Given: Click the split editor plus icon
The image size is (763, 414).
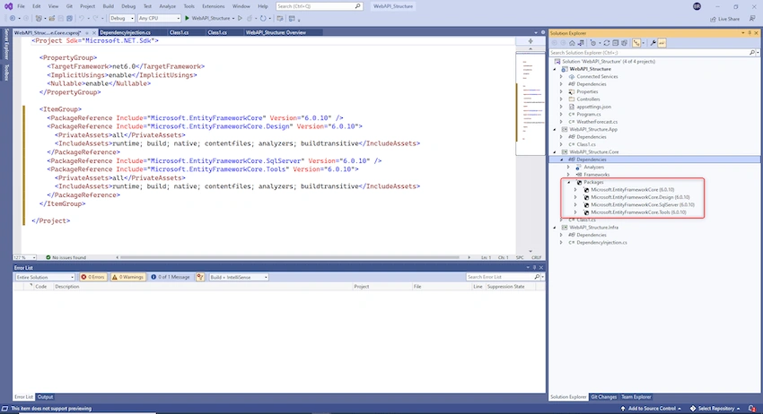Looking at the screenshot, I should point(531,41).
